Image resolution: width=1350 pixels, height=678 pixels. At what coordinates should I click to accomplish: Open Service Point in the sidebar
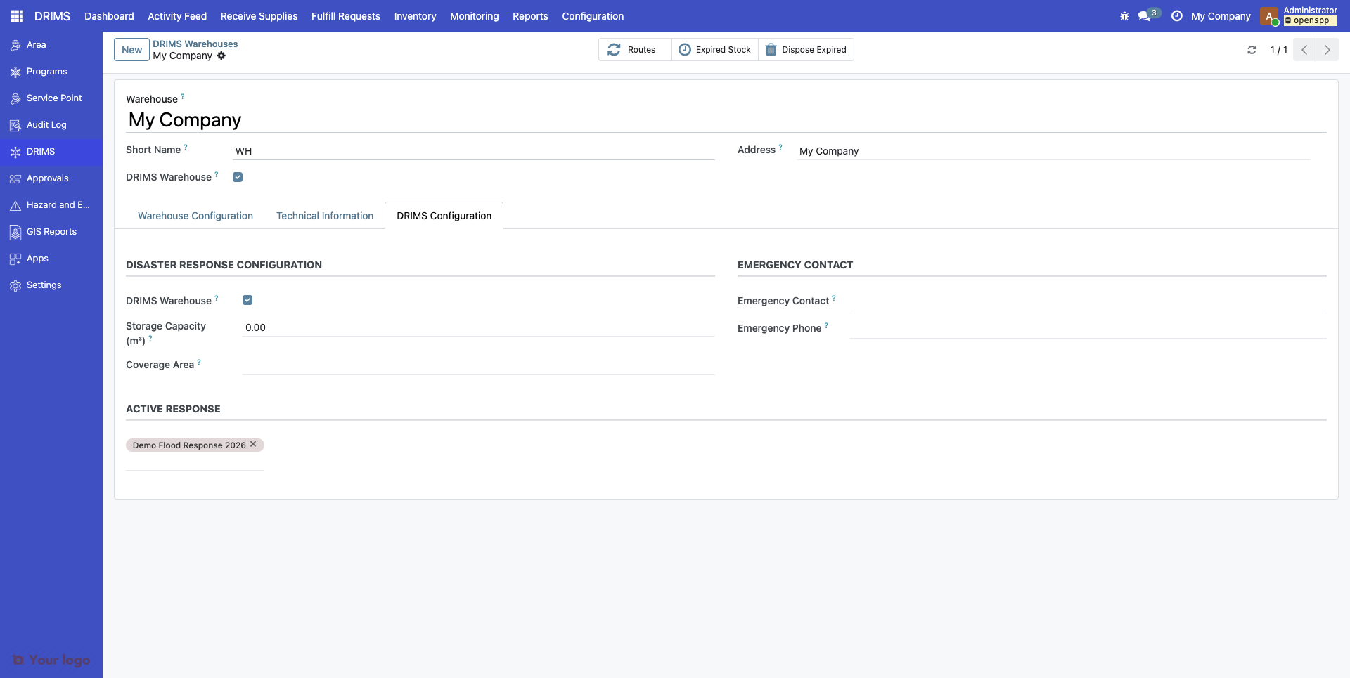pos(51,98)
